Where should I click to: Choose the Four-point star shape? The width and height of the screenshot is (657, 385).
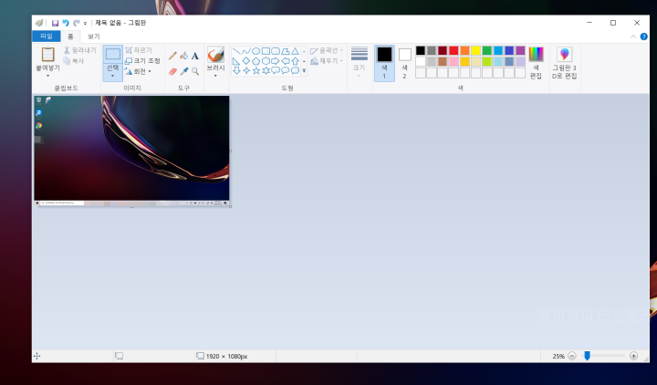(246, 71)
